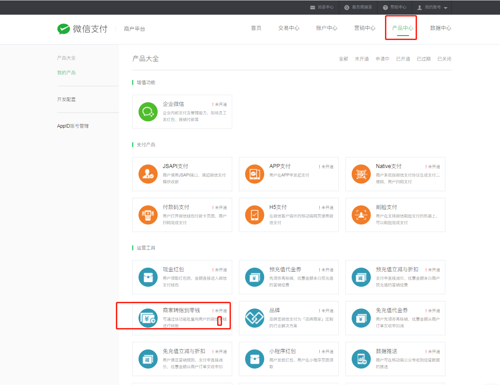Filter products by 未开通 status

click(361, 59)
